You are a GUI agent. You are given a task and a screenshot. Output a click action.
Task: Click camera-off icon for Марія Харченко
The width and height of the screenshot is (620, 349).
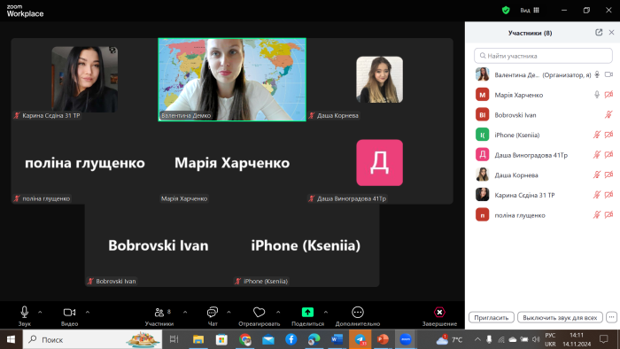[608, 95]
